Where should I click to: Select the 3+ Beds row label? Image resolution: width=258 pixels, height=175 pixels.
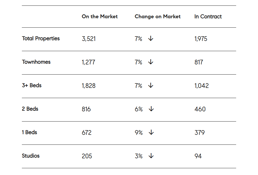32,86
